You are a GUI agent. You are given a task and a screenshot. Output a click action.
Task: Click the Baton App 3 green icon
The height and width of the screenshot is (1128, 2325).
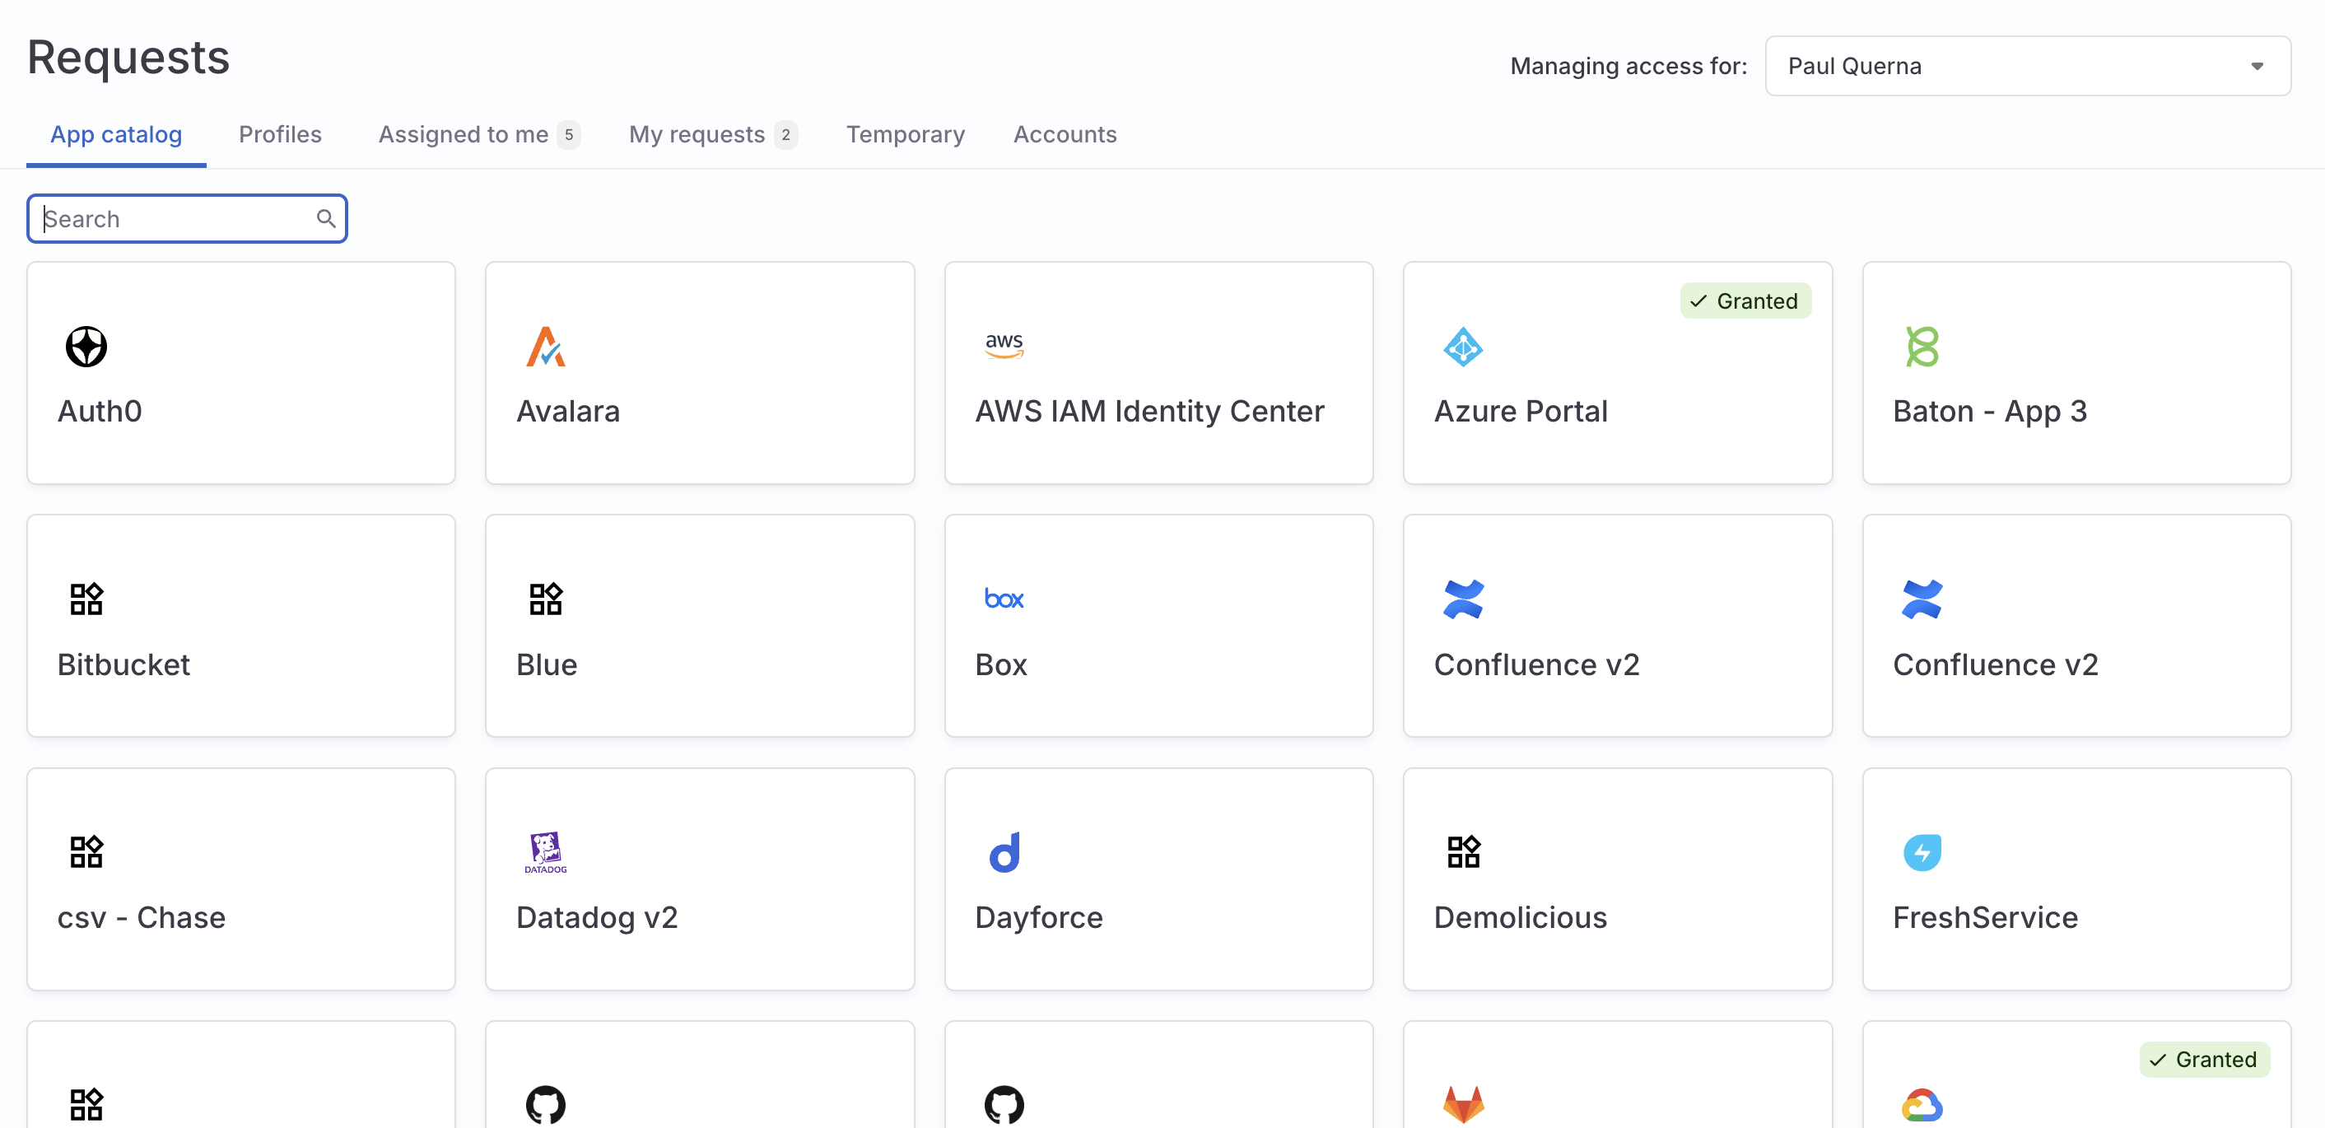click(1922, 347)
